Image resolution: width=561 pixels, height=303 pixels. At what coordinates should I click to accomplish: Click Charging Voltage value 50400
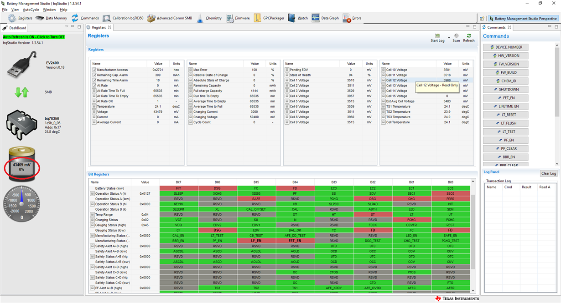pos(255,117)
